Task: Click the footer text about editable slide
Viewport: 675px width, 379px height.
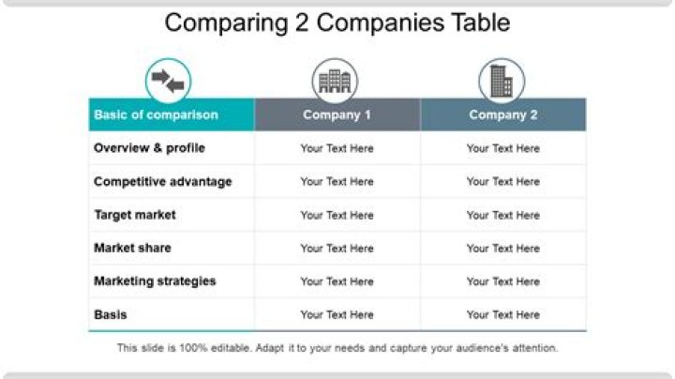Action: pyautogui.click(x=337, y=348)
